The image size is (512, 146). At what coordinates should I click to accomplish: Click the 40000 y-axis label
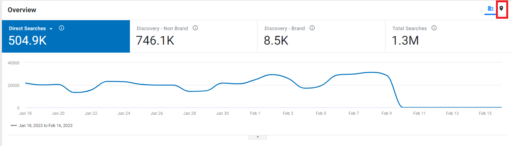(14, 63)
